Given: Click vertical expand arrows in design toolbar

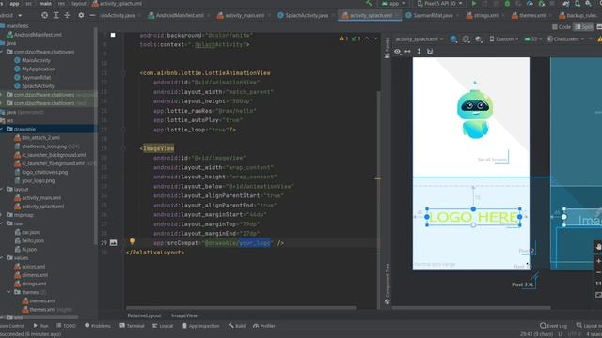Looking at the screenshot, I should coord(419,51).
